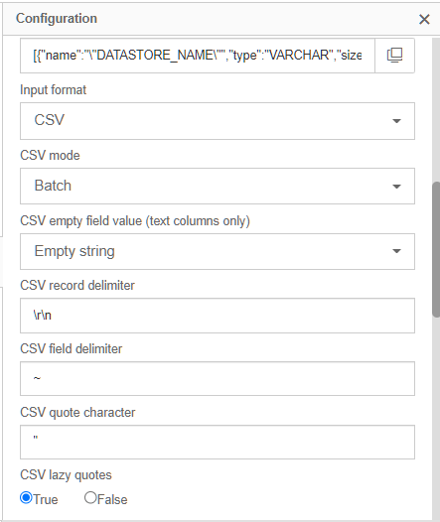Open the Input format dropdown showing CSV
Viewport: 440px width, 522px height.
218,121
